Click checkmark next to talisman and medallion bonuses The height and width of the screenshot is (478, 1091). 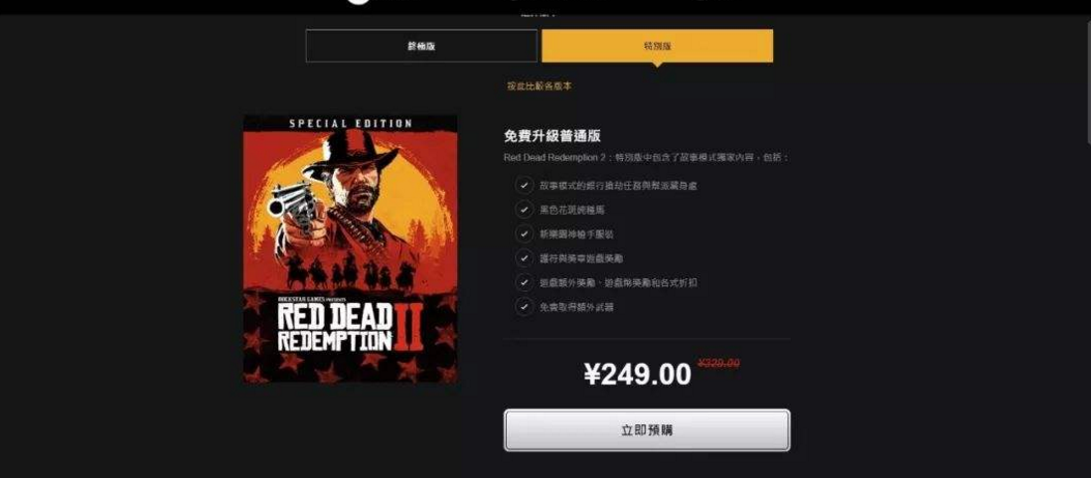coord(524,258)
